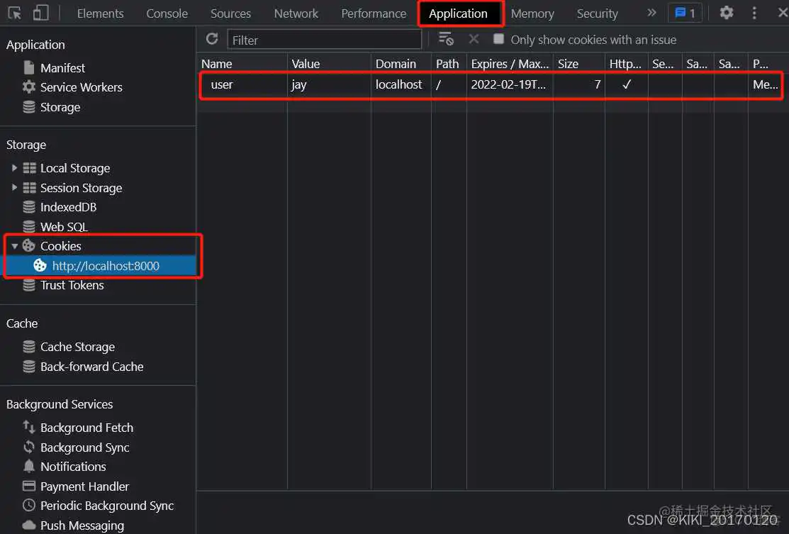This screenshot has width=789, height=534.
Task: Open the three-dot customize menu
Action: (754, 13)
